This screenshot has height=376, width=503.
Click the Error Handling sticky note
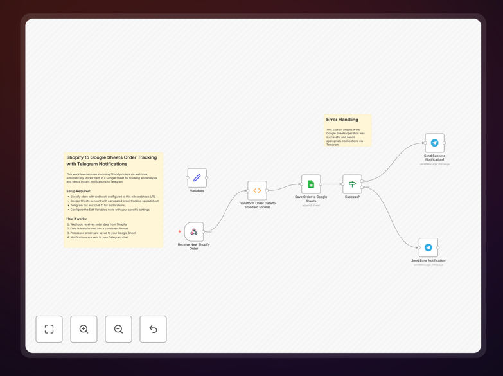point(348,130)
